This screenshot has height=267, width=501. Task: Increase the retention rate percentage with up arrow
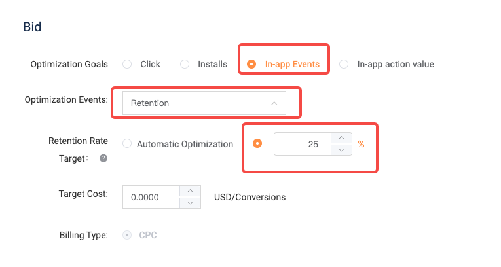(x=341, y=137)
